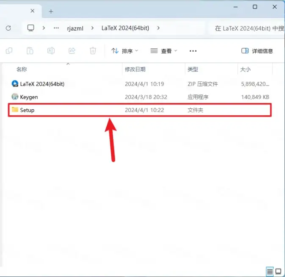Minimize the Explorer window
Screen dimensions: 285x277
click(x=235, y=7)
